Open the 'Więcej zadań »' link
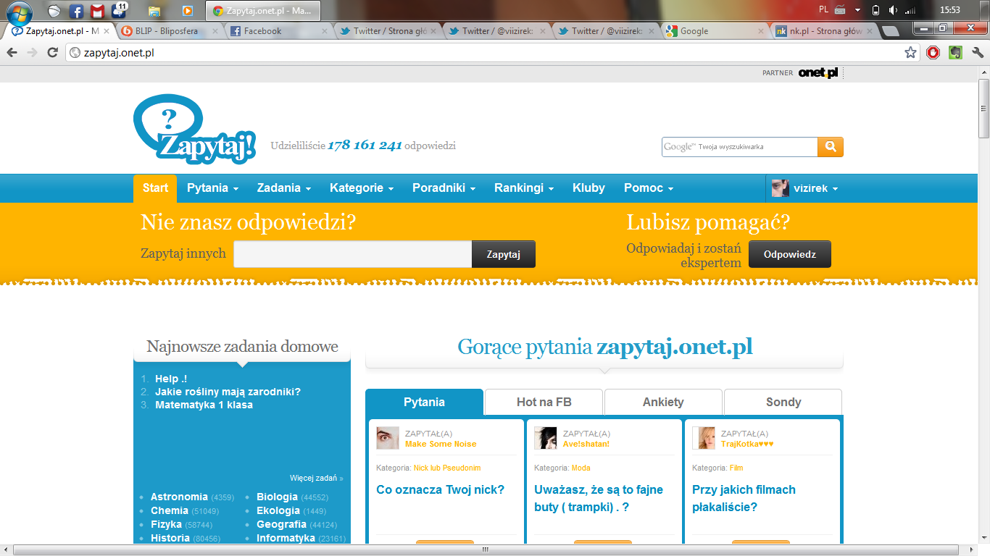The width and height of the screenshot is (990, 556). pyautogui.click(x=317, y=478)
